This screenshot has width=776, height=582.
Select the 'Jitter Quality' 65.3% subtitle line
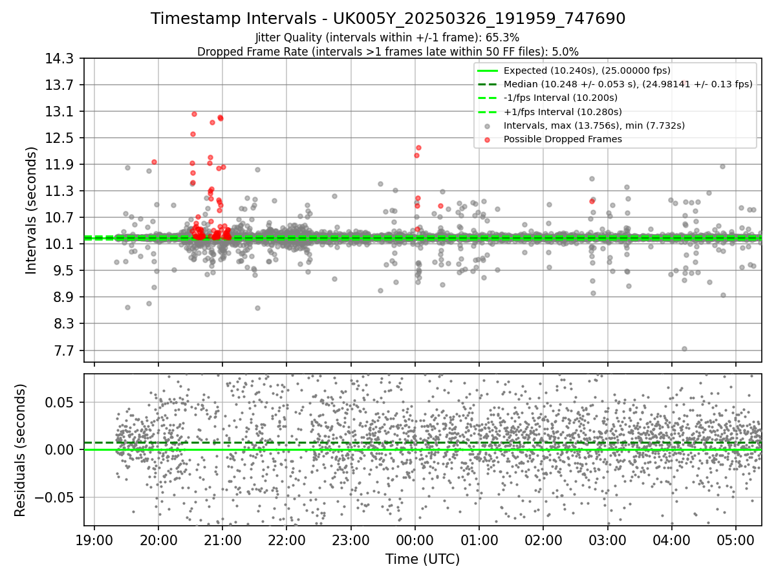[x=387, y=38]
